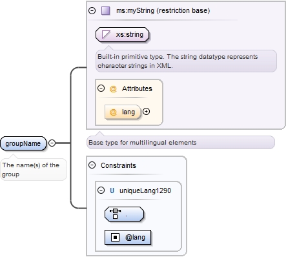
Task: Click the purple complex type square icon
Action: click(x=106, y=10)
